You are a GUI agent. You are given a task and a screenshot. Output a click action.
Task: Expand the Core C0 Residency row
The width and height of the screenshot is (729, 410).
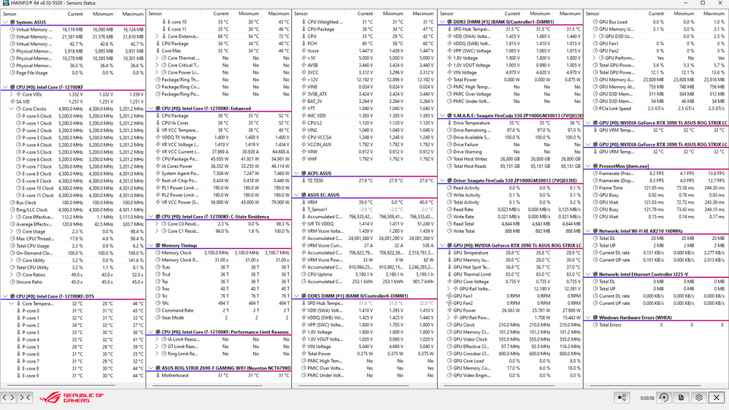coord(157,224)
